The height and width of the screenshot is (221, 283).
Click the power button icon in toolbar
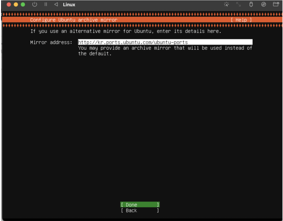coord(35,5)
